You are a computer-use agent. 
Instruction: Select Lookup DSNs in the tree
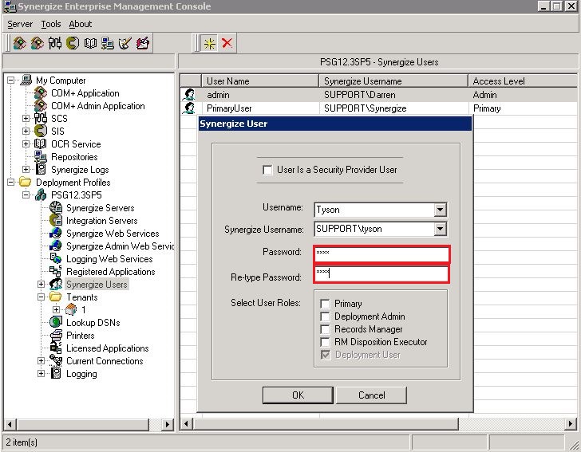93,323
